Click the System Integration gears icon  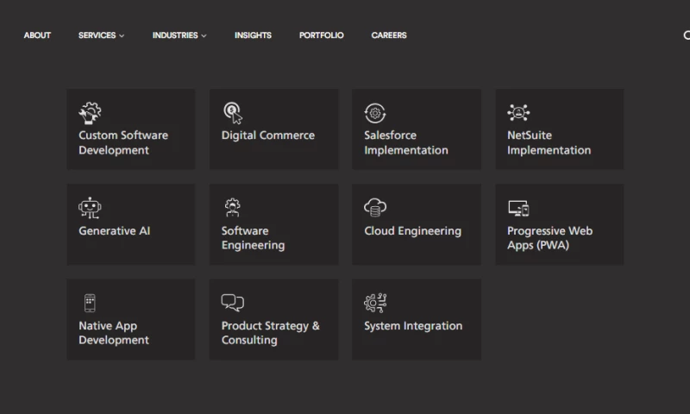[375, 303]
